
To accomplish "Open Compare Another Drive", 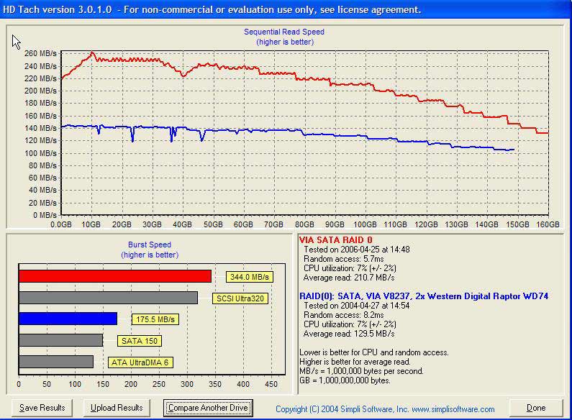I will (x=208, y=408).
